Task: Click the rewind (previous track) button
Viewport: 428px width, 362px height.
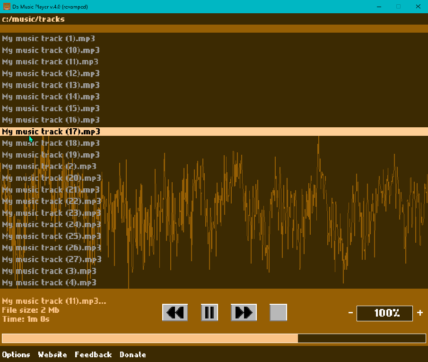Action: click(175, 312)
